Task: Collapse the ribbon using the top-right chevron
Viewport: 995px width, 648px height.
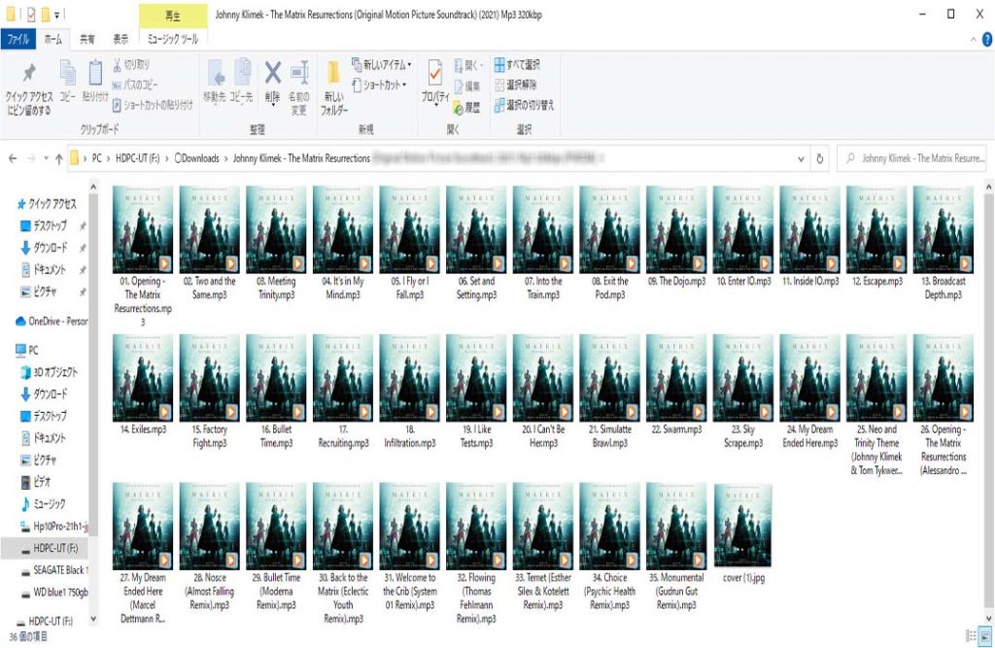Action: point(975,39)
